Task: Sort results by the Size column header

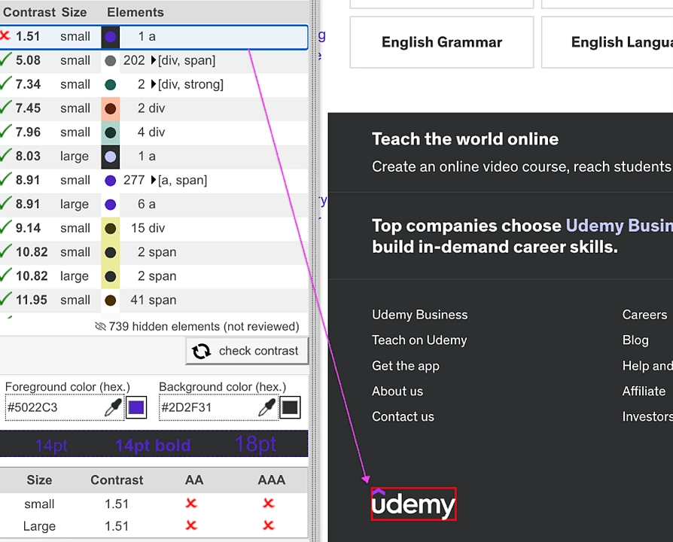Action: (74, 12)
